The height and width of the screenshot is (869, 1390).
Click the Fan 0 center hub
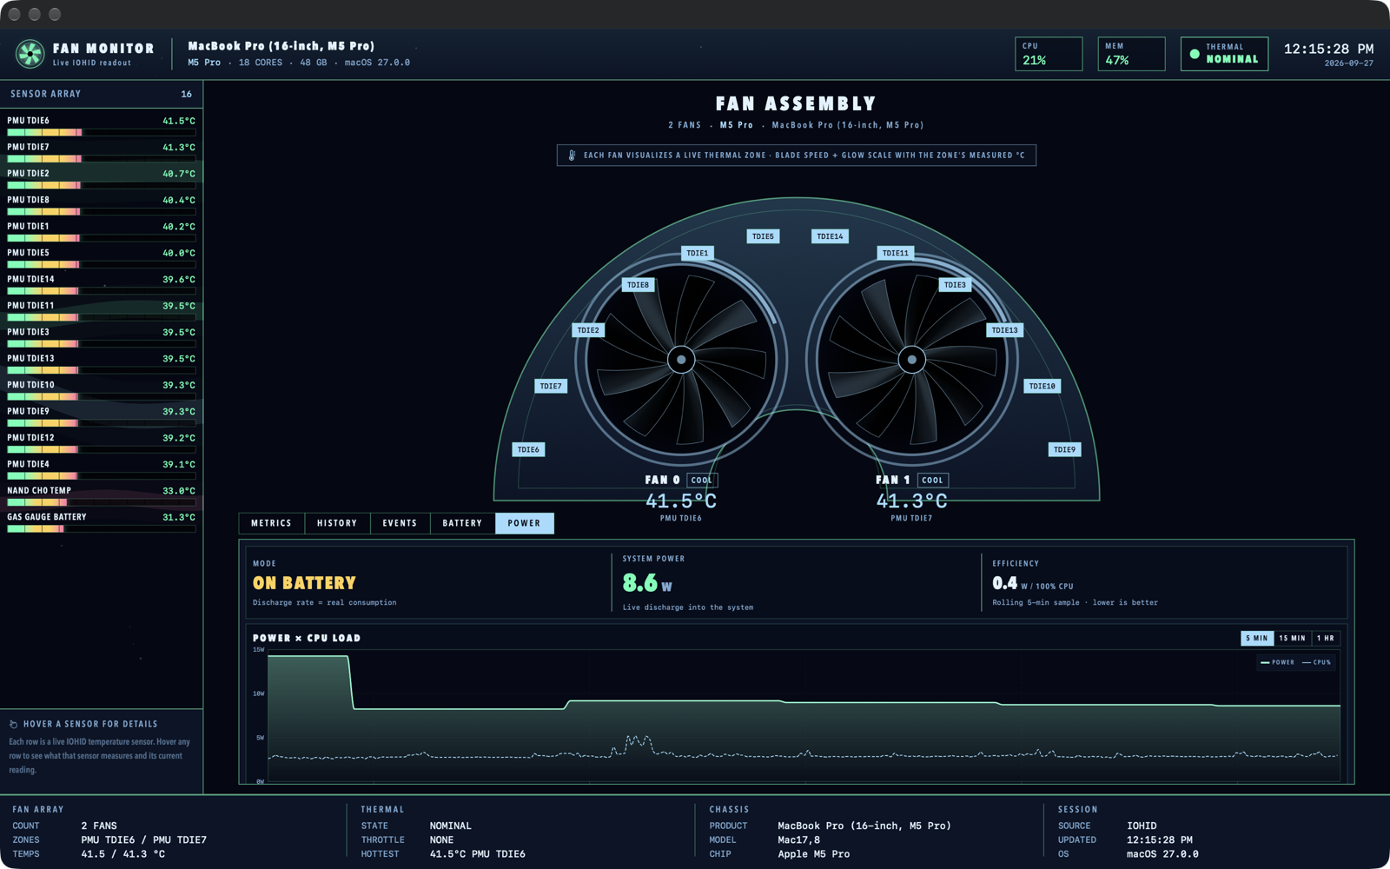pyautogui.click(x=681, y=359)
